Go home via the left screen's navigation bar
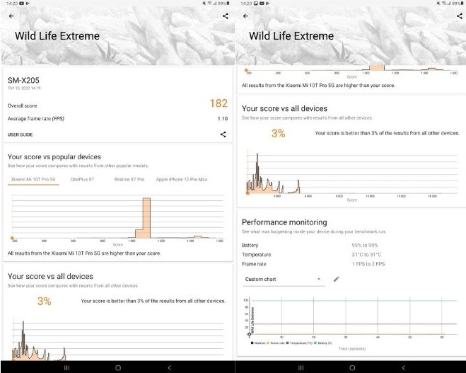466x373 pixels. (118, 368)
